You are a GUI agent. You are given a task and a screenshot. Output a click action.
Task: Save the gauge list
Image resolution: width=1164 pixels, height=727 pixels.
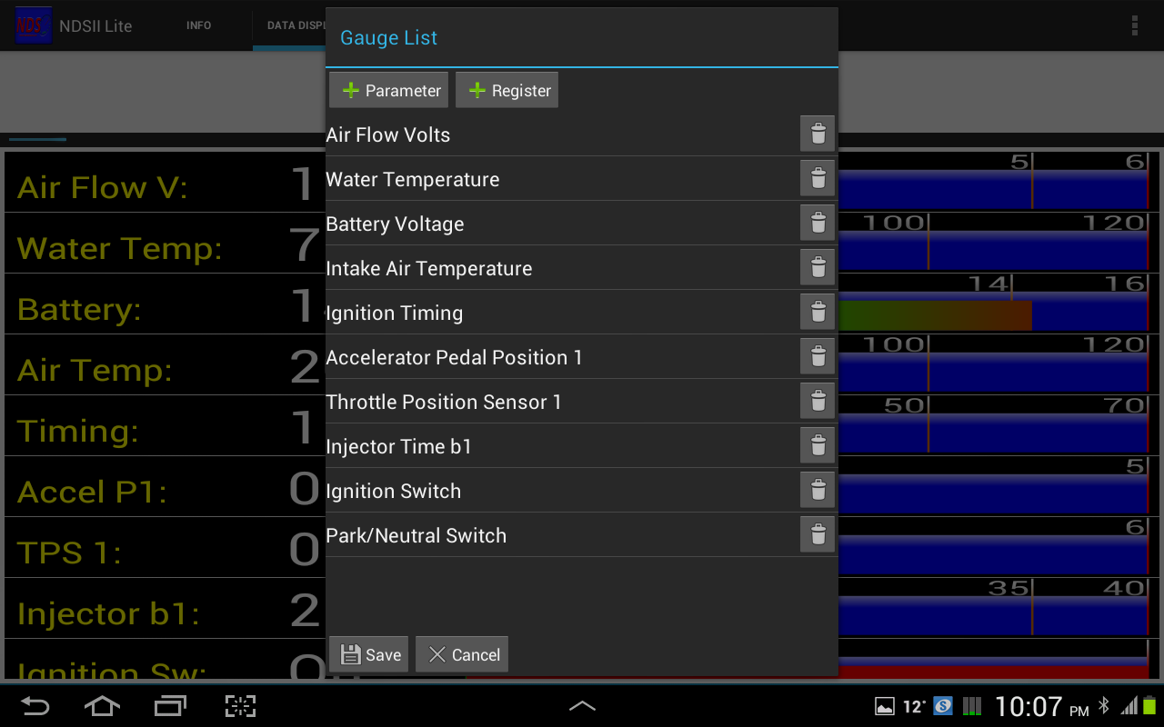368,654
